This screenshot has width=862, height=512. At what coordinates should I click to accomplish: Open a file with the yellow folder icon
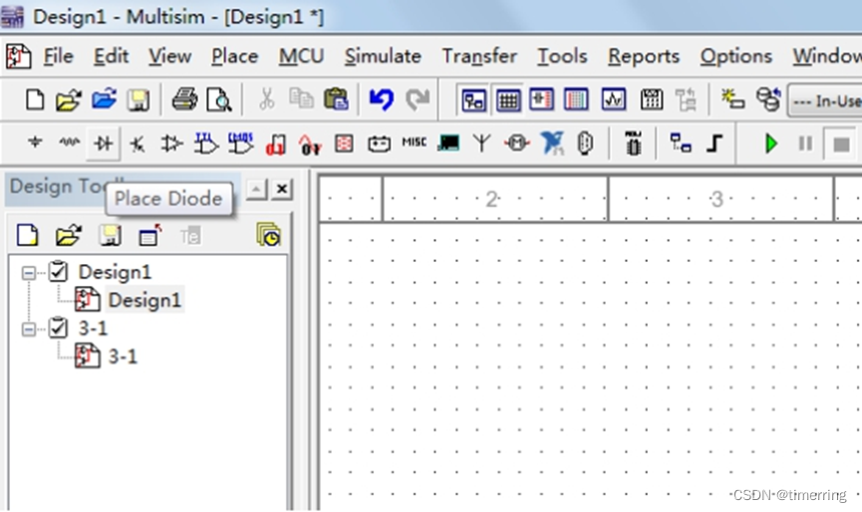69,100
